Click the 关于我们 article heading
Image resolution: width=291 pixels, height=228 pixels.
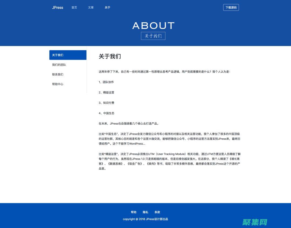[x=110, y=57]
